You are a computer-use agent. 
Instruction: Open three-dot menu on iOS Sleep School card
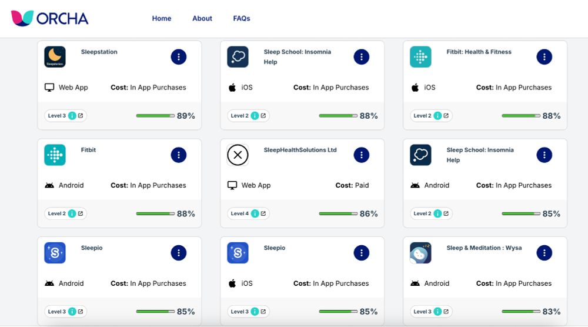[x=362, y=56]
